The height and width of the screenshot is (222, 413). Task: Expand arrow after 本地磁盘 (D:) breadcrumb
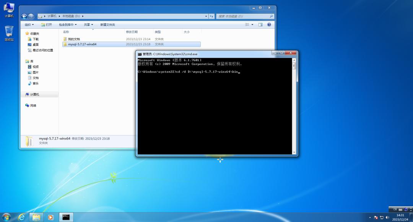point(83,16)
